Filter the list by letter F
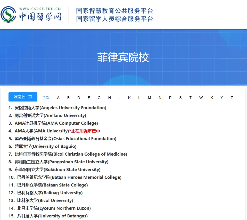This screenshot has width=247, height=220. point(89,98)
